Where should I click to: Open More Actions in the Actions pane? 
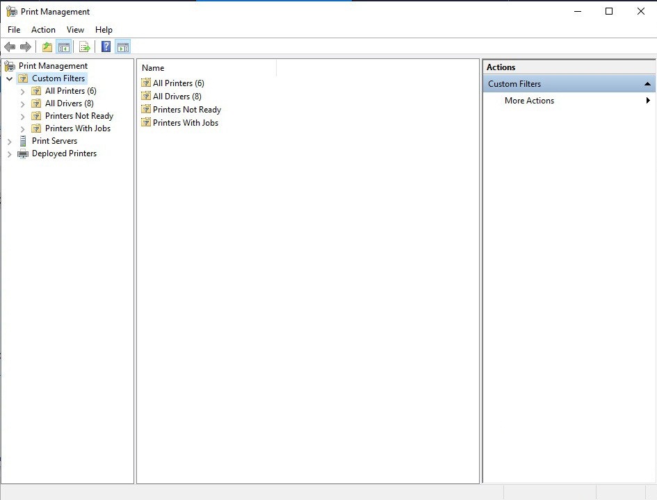[529, 101]
